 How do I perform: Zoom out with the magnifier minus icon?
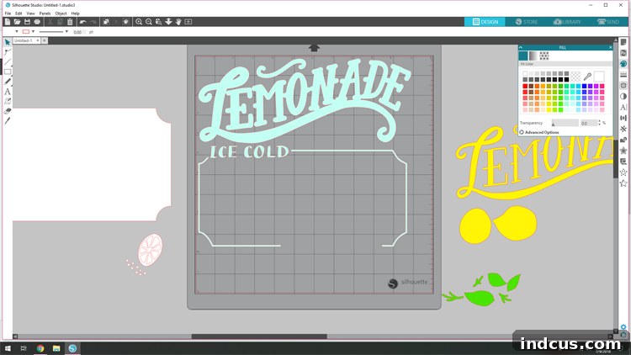pyautogui.click(x=148, y=22)
